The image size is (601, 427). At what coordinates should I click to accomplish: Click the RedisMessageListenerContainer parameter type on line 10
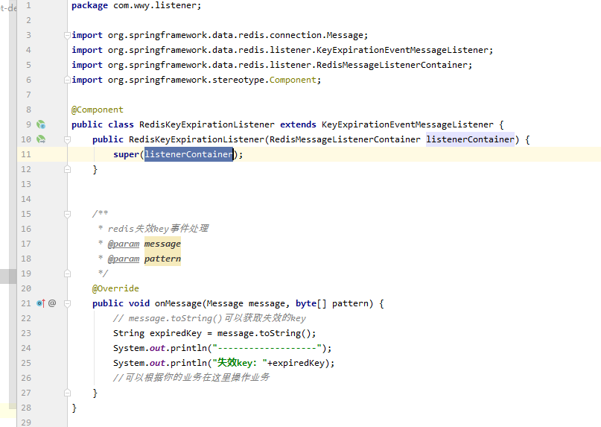click(x=345, y=139)
